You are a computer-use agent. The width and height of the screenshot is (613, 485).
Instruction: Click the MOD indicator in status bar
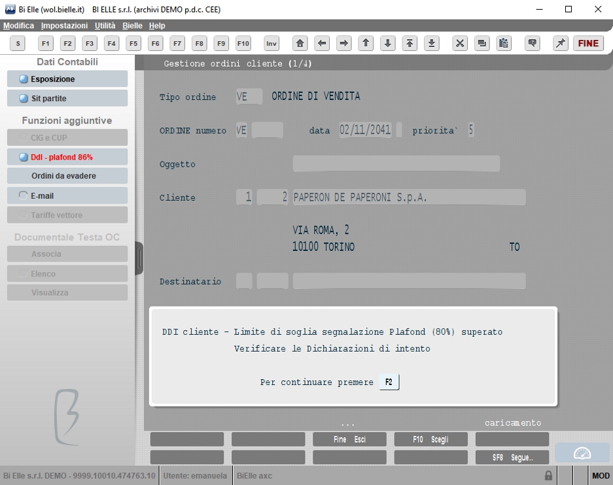pyautogui.click(x=601, y=476)
